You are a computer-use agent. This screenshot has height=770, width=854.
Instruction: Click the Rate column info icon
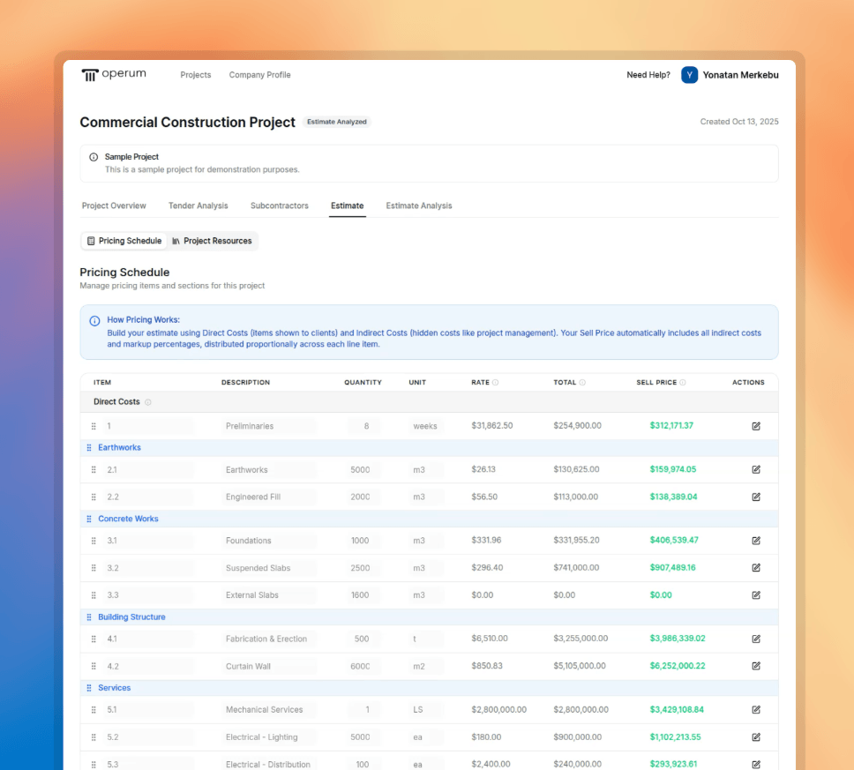(x=496, y=383)
